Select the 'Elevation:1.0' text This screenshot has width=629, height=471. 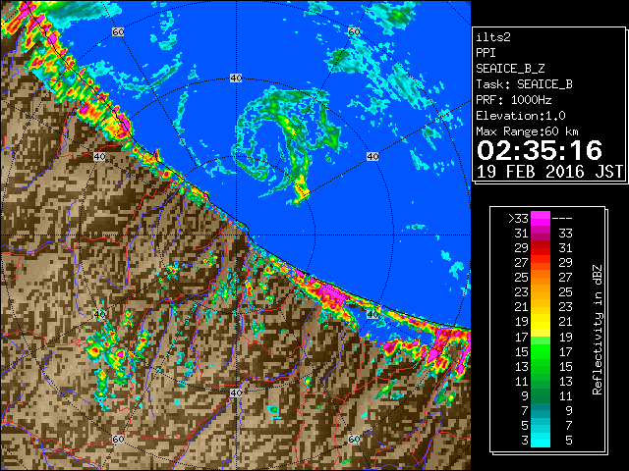coord(521,116)
